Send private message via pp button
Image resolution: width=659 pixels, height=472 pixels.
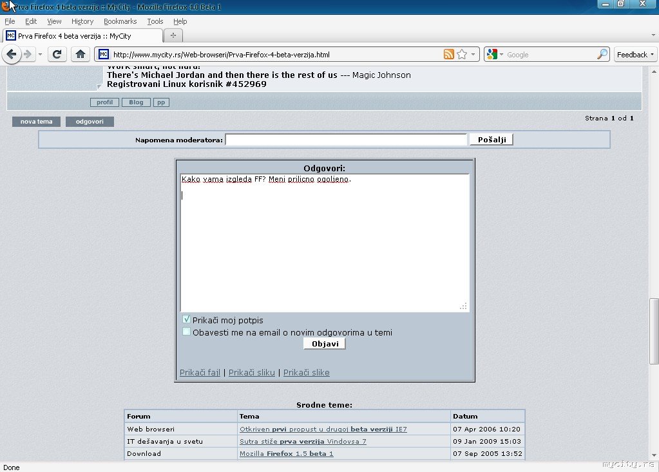[x=162, y=102]
